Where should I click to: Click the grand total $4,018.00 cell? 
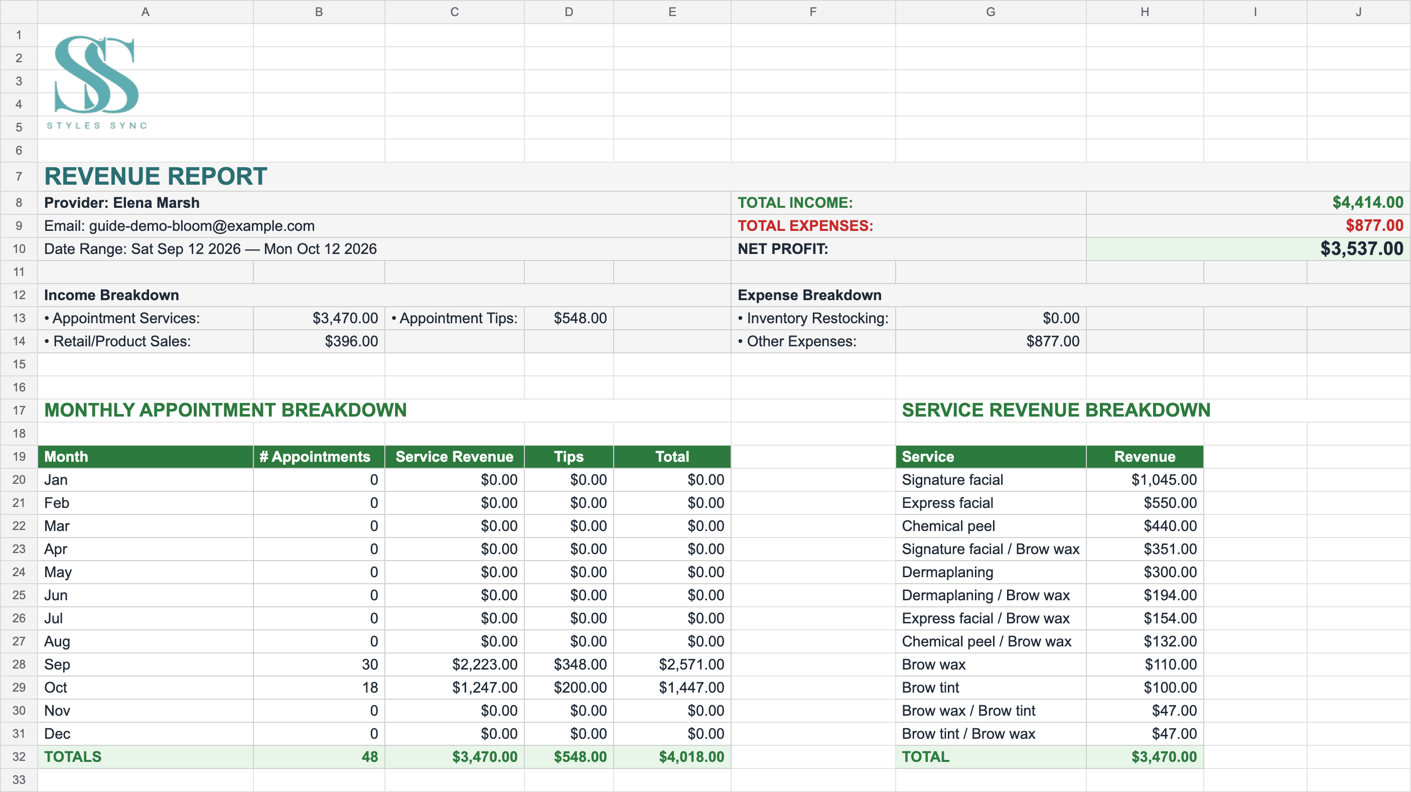(672, 757)
